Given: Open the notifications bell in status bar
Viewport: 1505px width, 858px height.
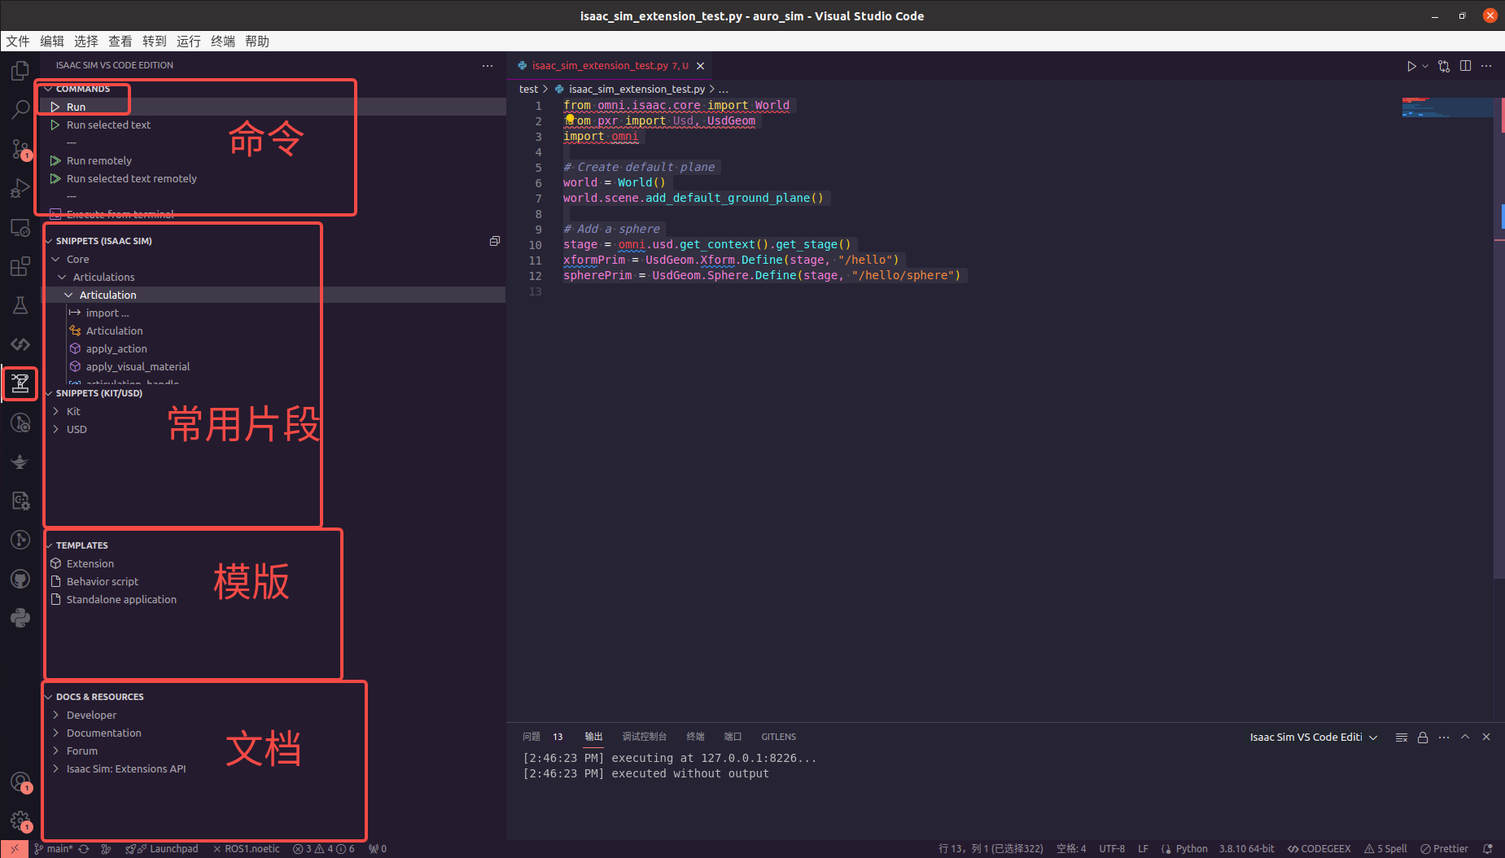Looking at the screenshot, I should click(1488, 849).
